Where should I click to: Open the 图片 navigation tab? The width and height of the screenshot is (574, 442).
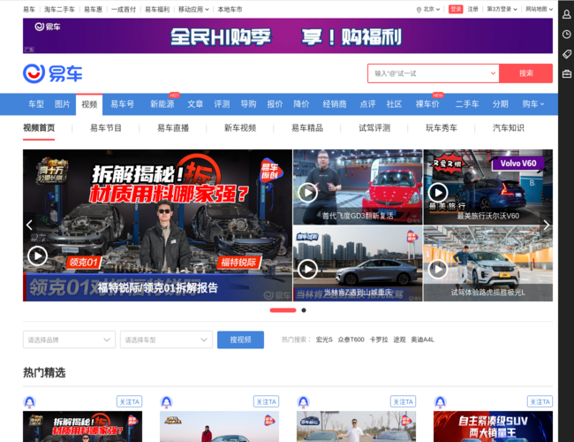tap(62, 104)
